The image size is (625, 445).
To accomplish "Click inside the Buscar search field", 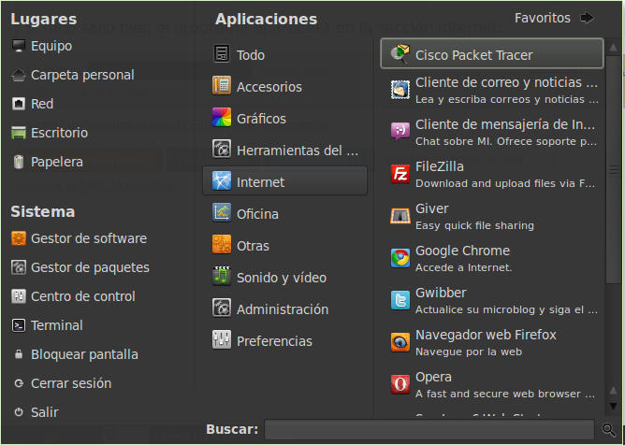I will [429, 429].
